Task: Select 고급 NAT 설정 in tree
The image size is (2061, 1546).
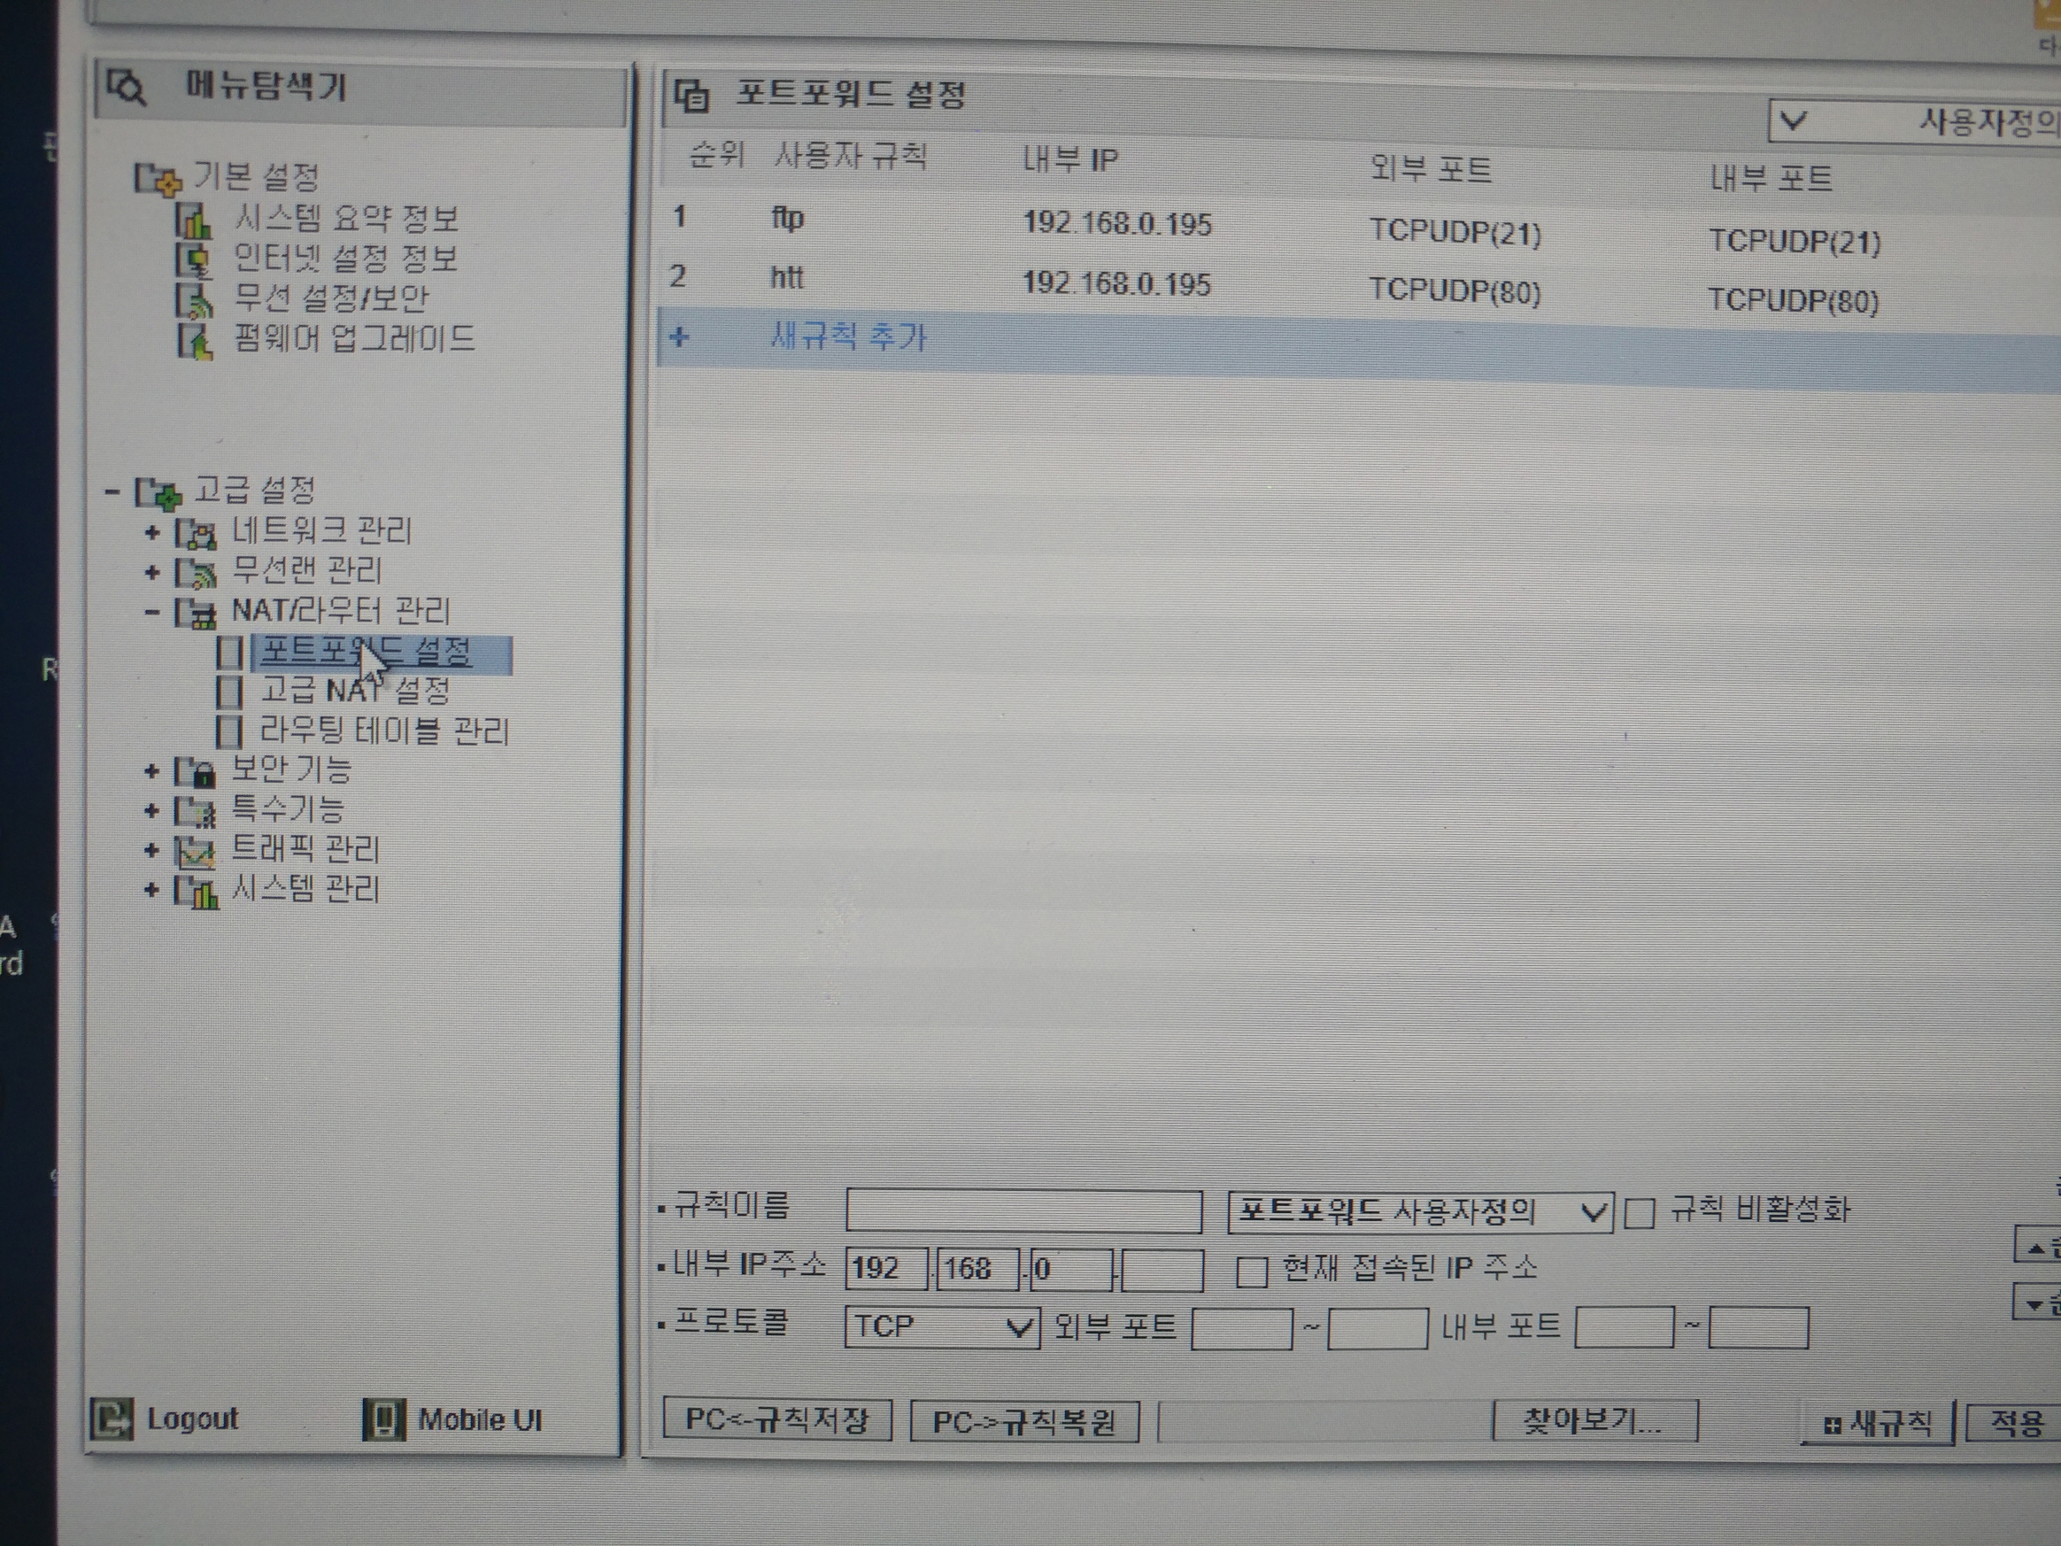Action: [355, 691]
